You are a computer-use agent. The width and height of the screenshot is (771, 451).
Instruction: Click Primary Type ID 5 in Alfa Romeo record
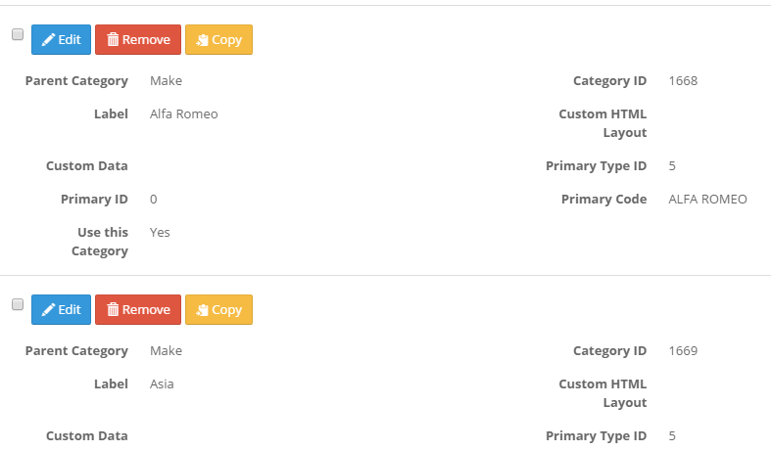(672, 166)
